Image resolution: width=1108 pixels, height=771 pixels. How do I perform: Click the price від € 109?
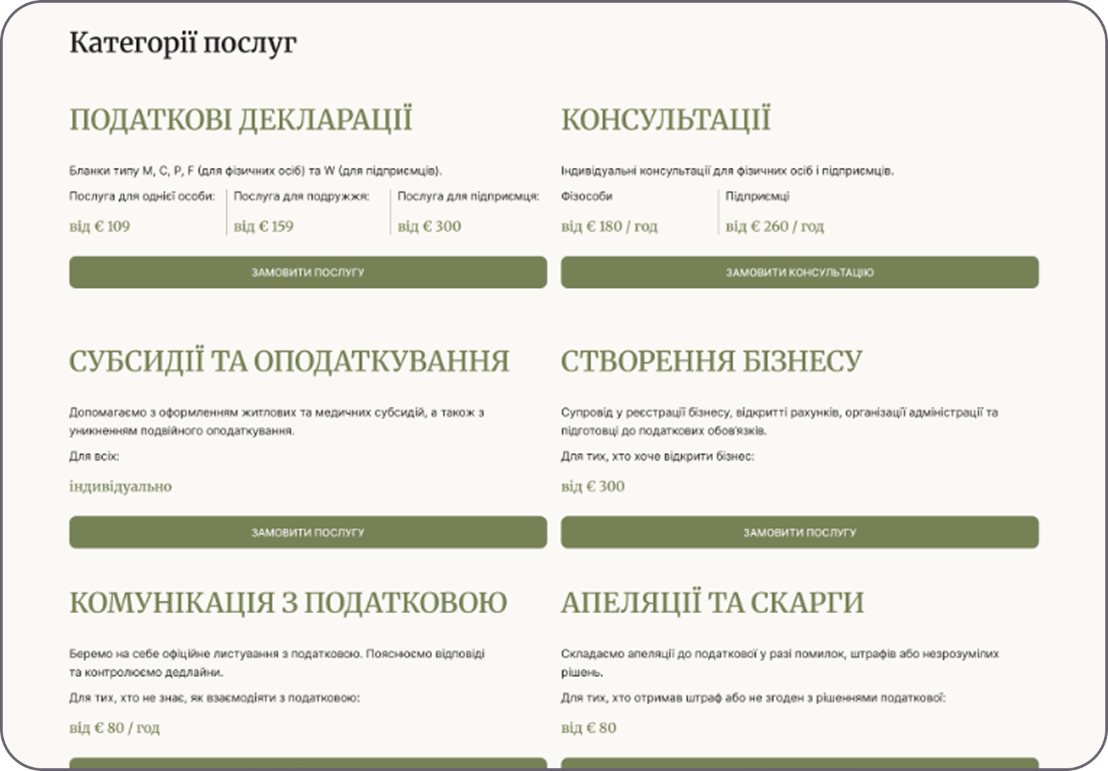click(x=100, y=226)
